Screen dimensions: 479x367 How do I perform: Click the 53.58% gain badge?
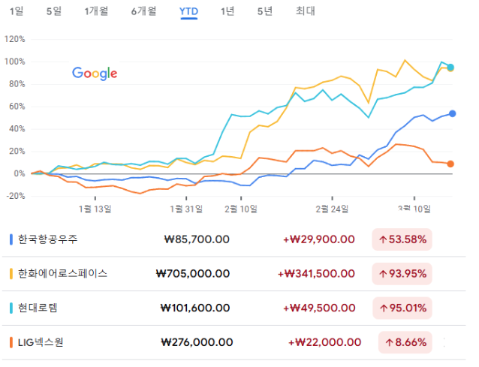point(402,239)
